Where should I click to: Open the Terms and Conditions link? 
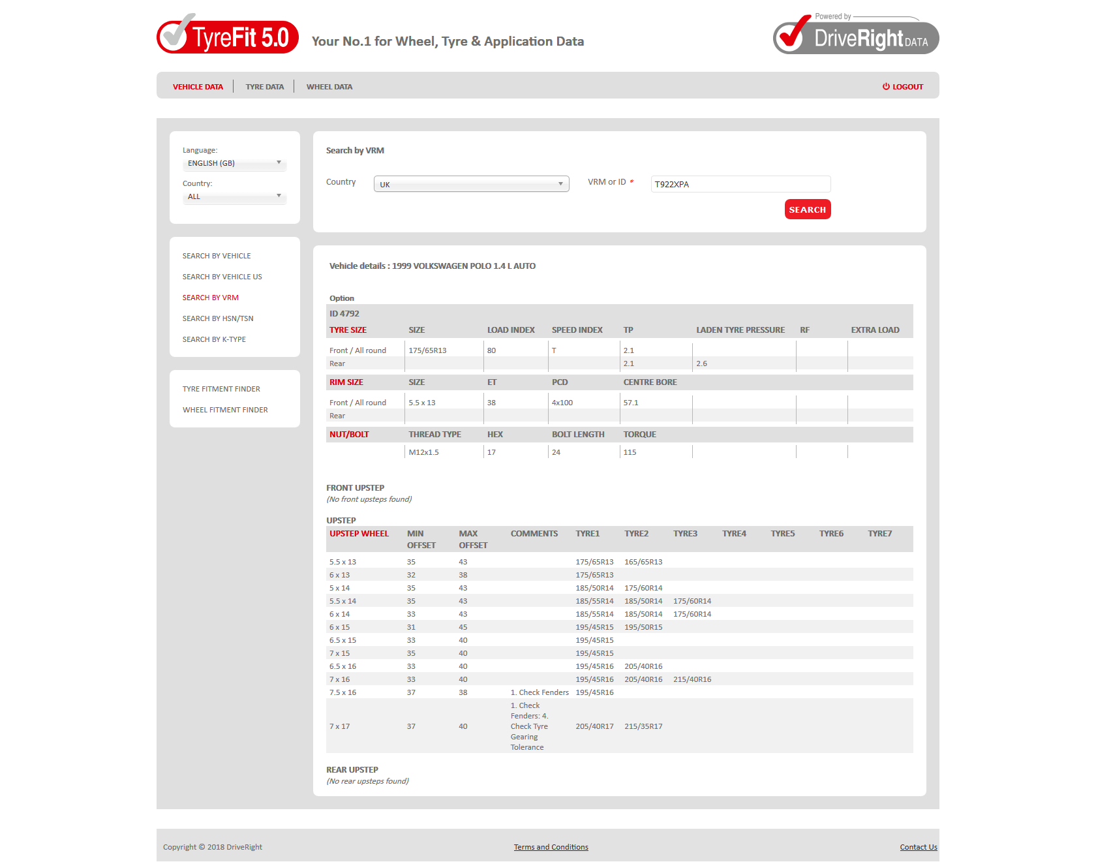[x=551, y=846]
